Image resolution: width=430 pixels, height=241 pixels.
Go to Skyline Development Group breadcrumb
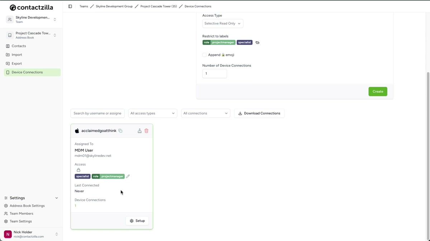pyautogui.click(x=114, y=6)
